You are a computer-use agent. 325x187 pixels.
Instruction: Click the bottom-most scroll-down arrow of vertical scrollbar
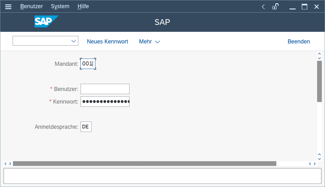tap(319, 159)
